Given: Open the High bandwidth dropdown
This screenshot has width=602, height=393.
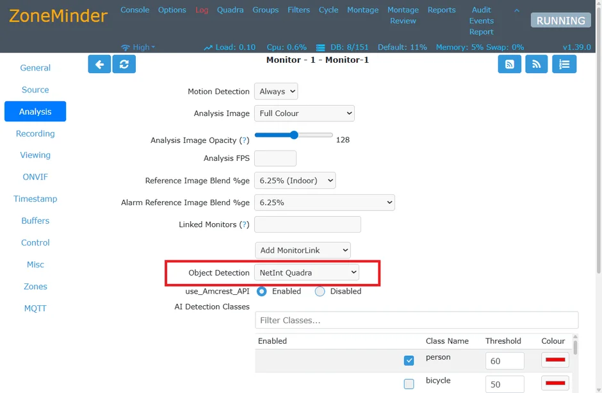Looking at the screenshot, I should point(138,47).
